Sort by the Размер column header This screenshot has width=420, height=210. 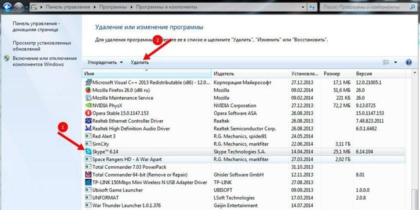(x=337, y=73)
